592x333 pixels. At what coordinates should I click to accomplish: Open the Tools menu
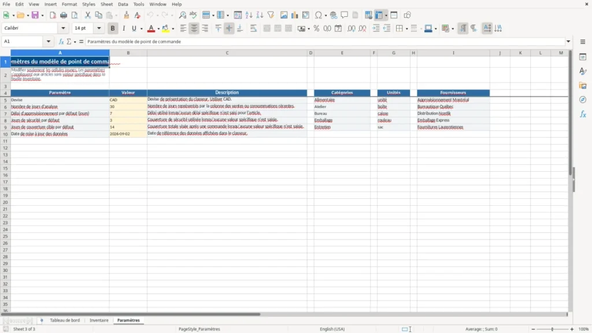[139, 4]
